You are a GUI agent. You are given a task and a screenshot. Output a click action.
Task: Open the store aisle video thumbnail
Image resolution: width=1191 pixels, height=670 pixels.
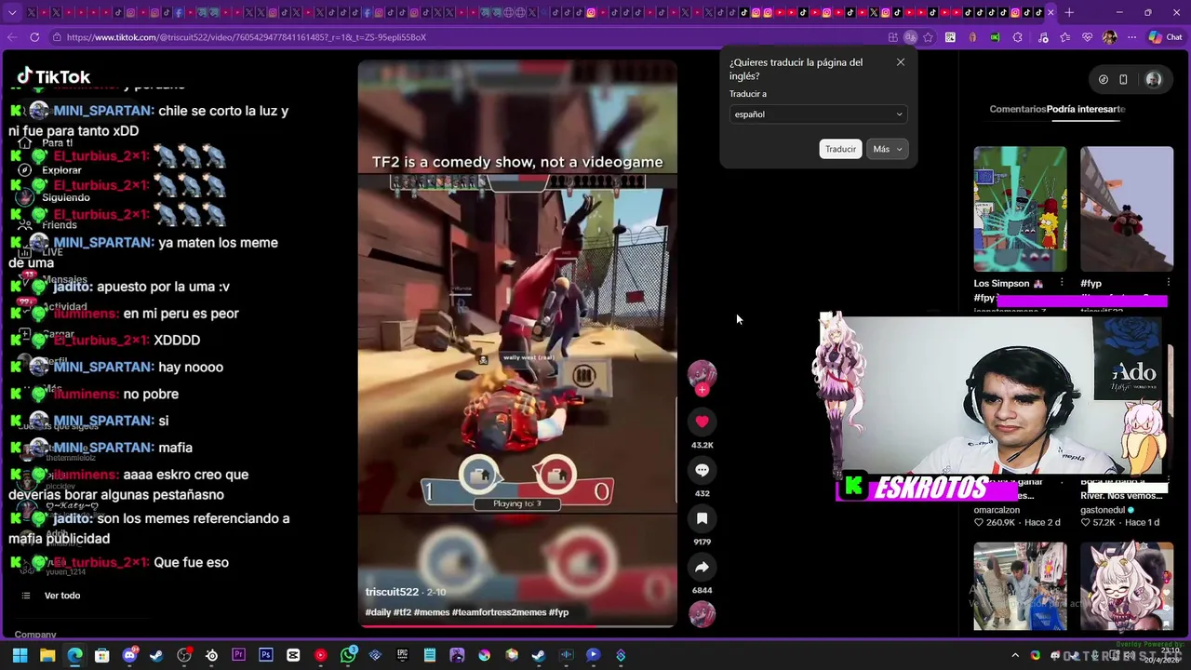[1020, 586]
